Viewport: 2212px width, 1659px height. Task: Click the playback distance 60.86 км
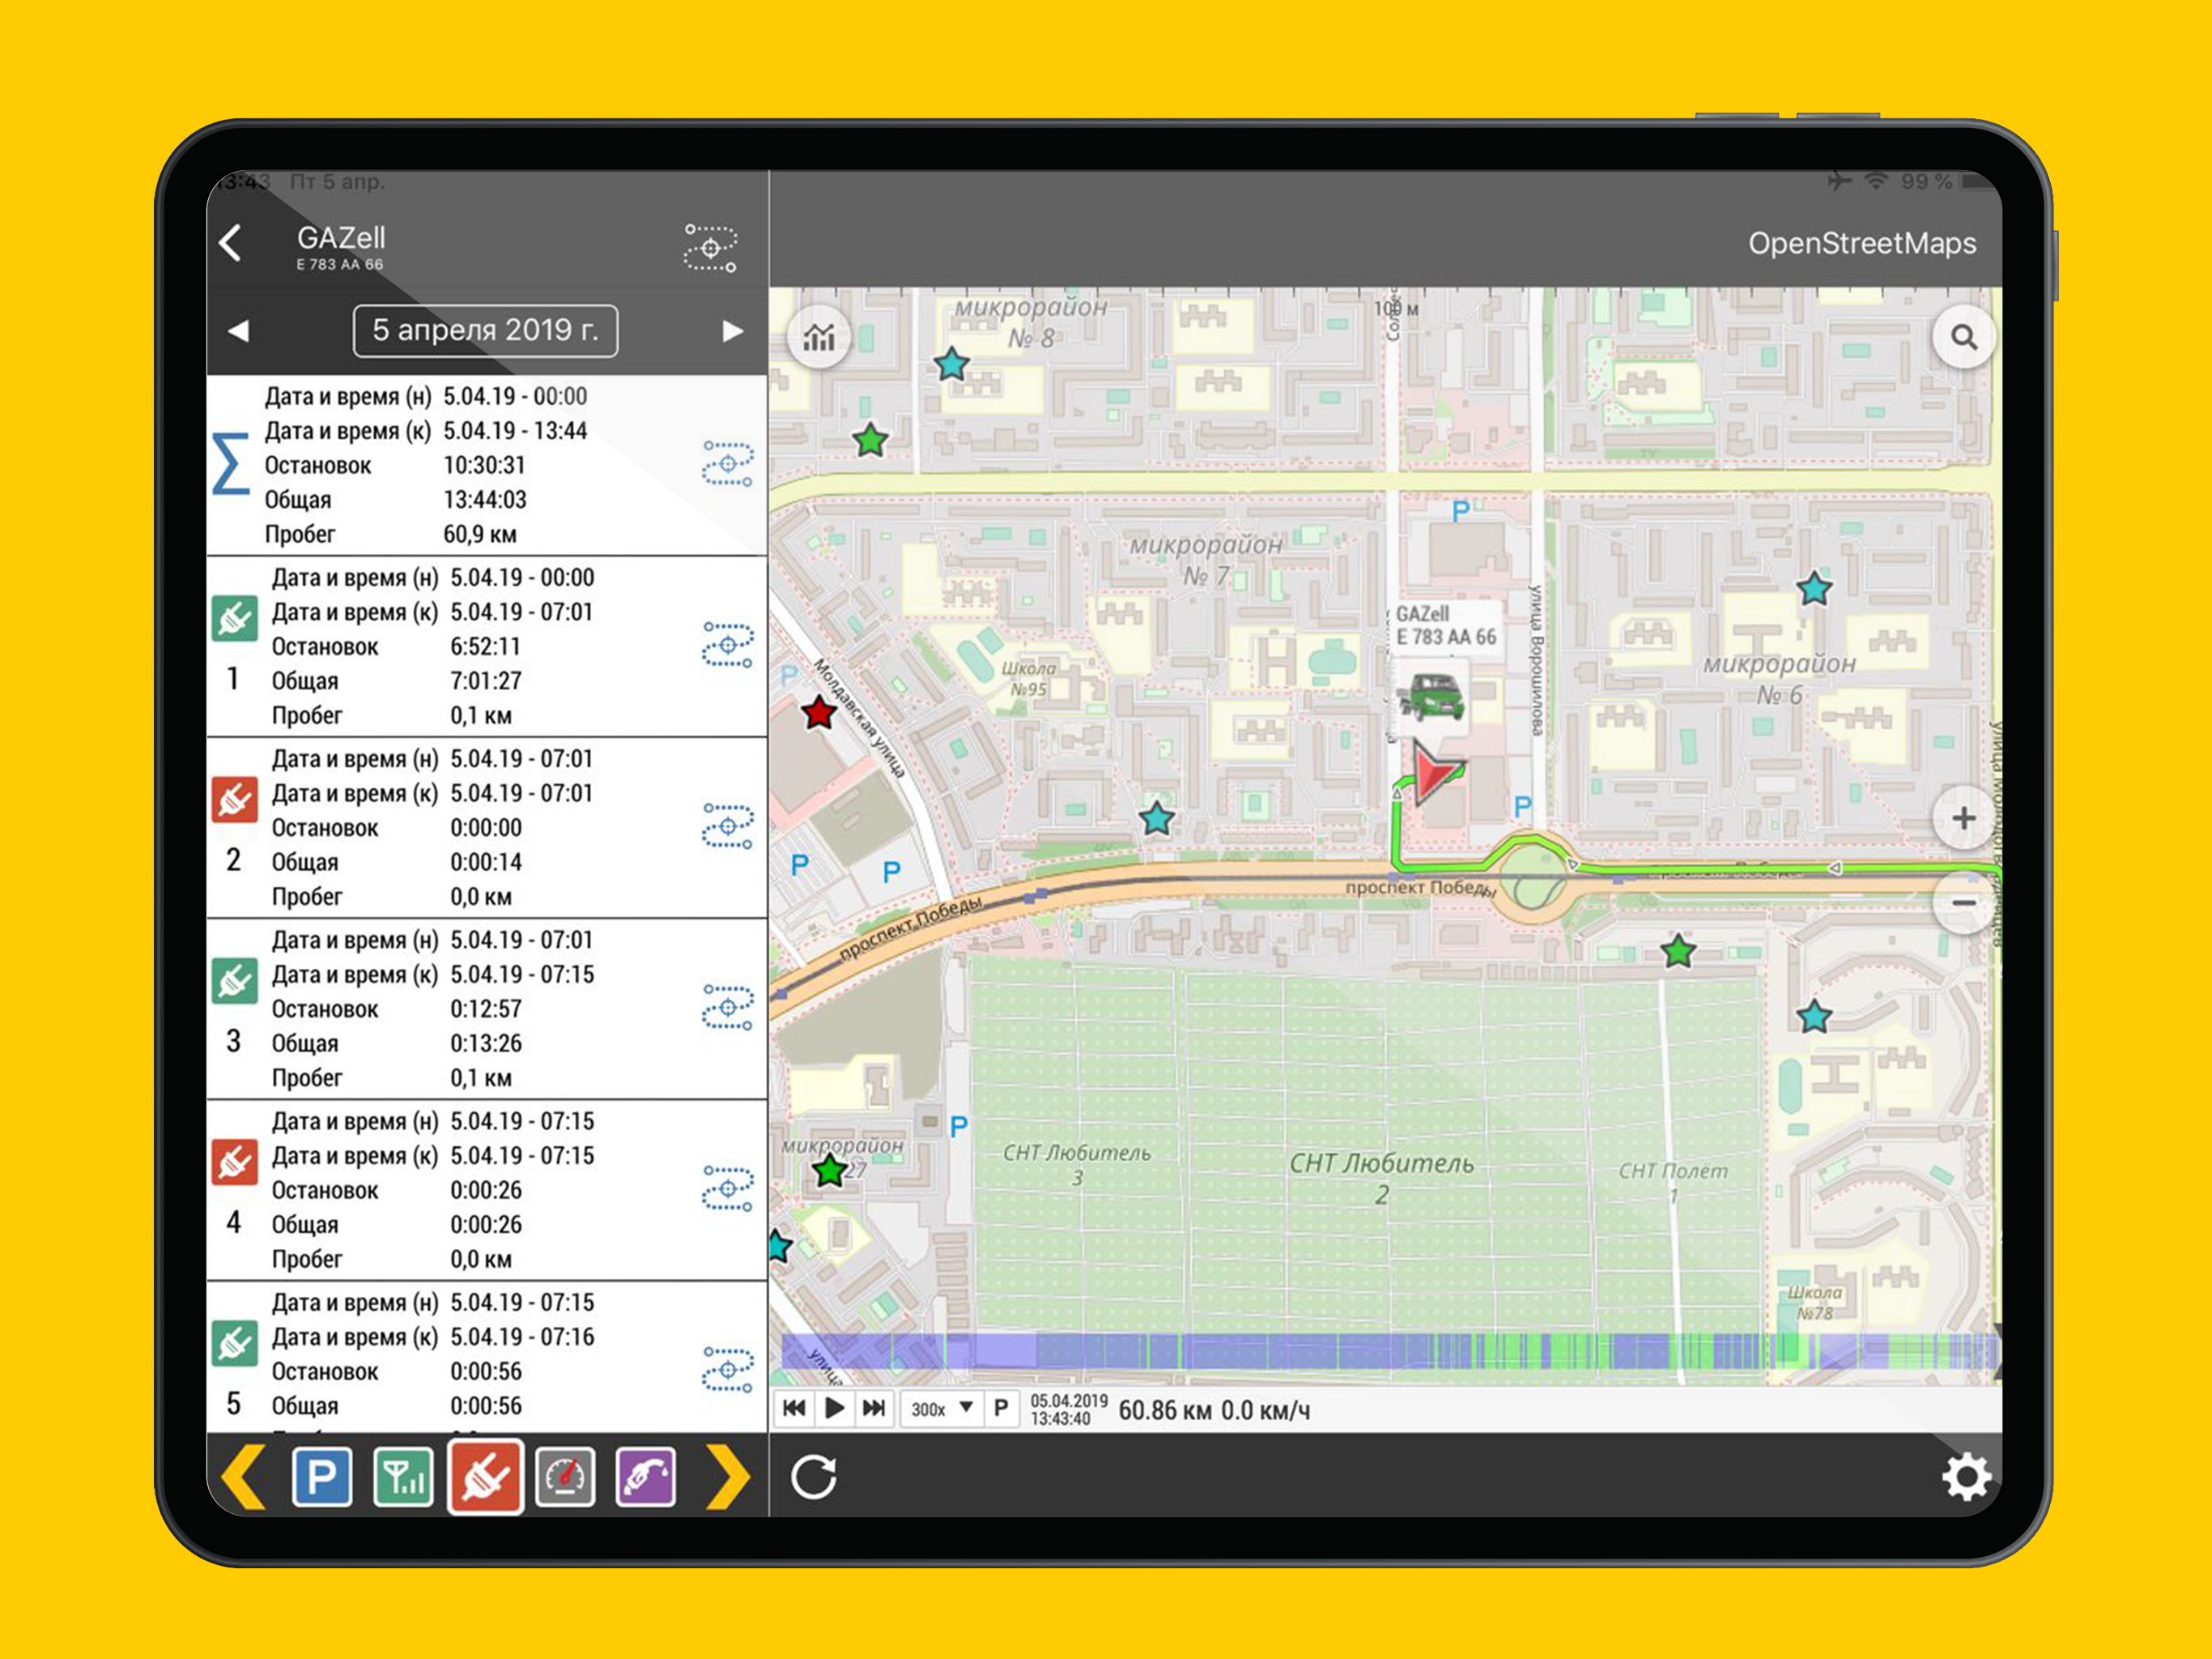click(1165, 1411)
